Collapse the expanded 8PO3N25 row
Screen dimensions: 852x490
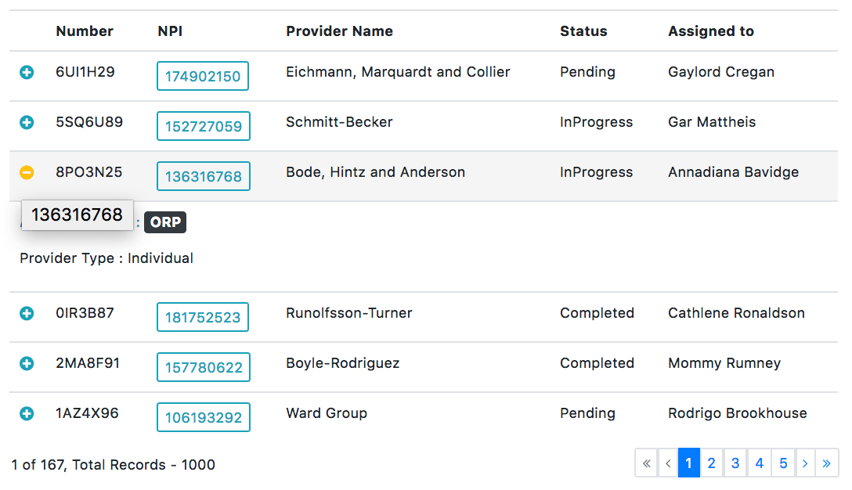pyautogui.click(x=27, y=173)
